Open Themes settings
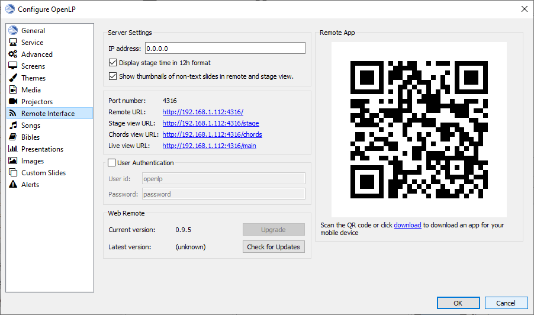534x315 pixels. 50,78
